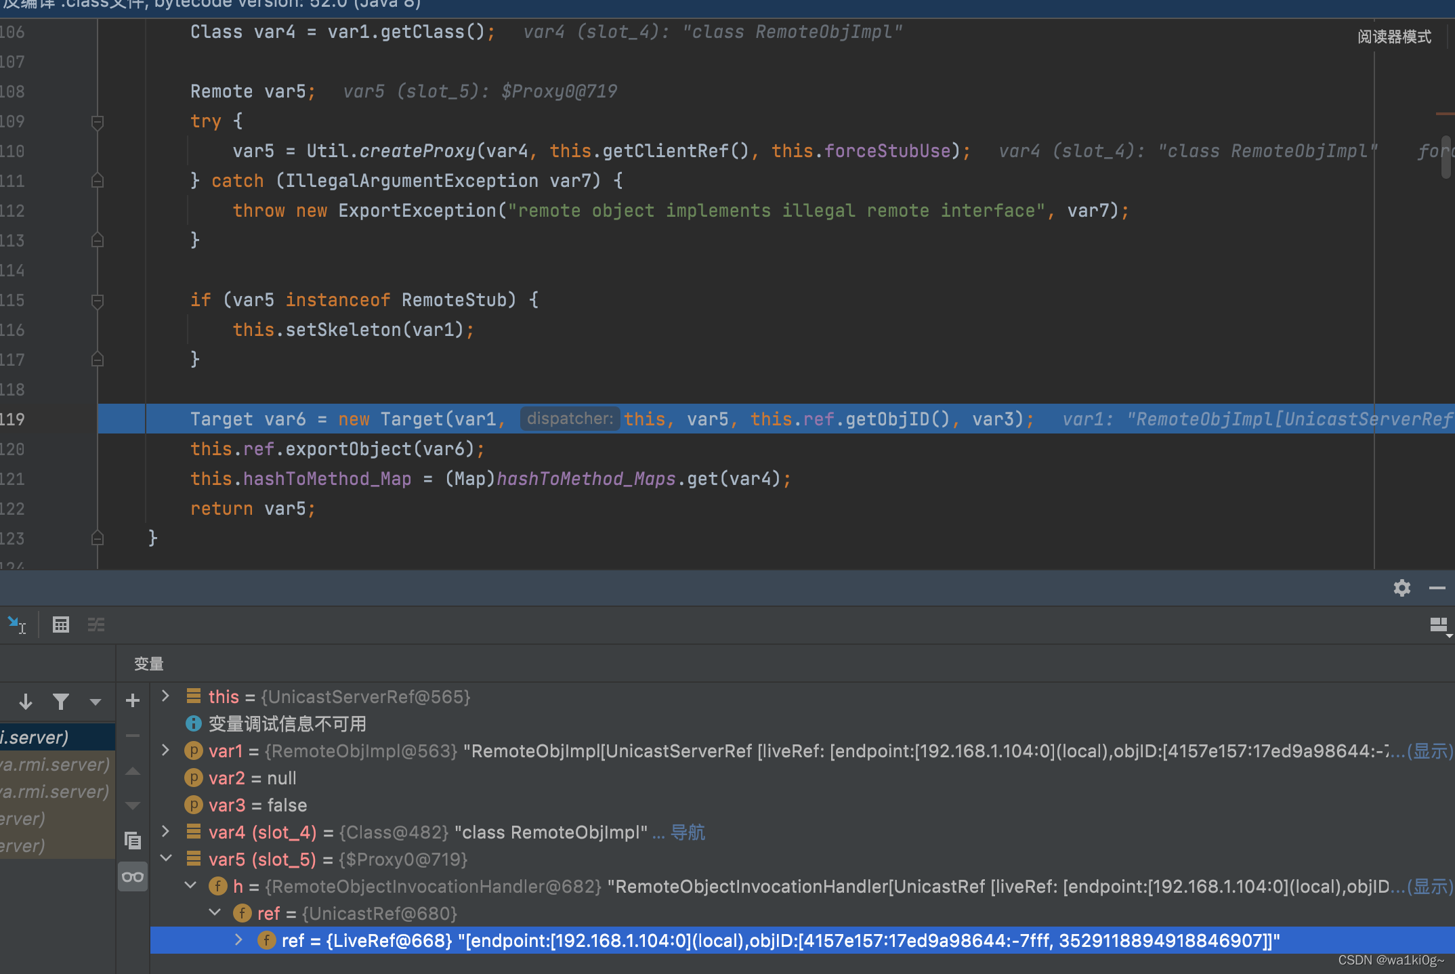The height and width of the screenshot is (974, 1455).
Task: Expand the ref LiveRef@668 node
Action: click(x=238, y=939)
